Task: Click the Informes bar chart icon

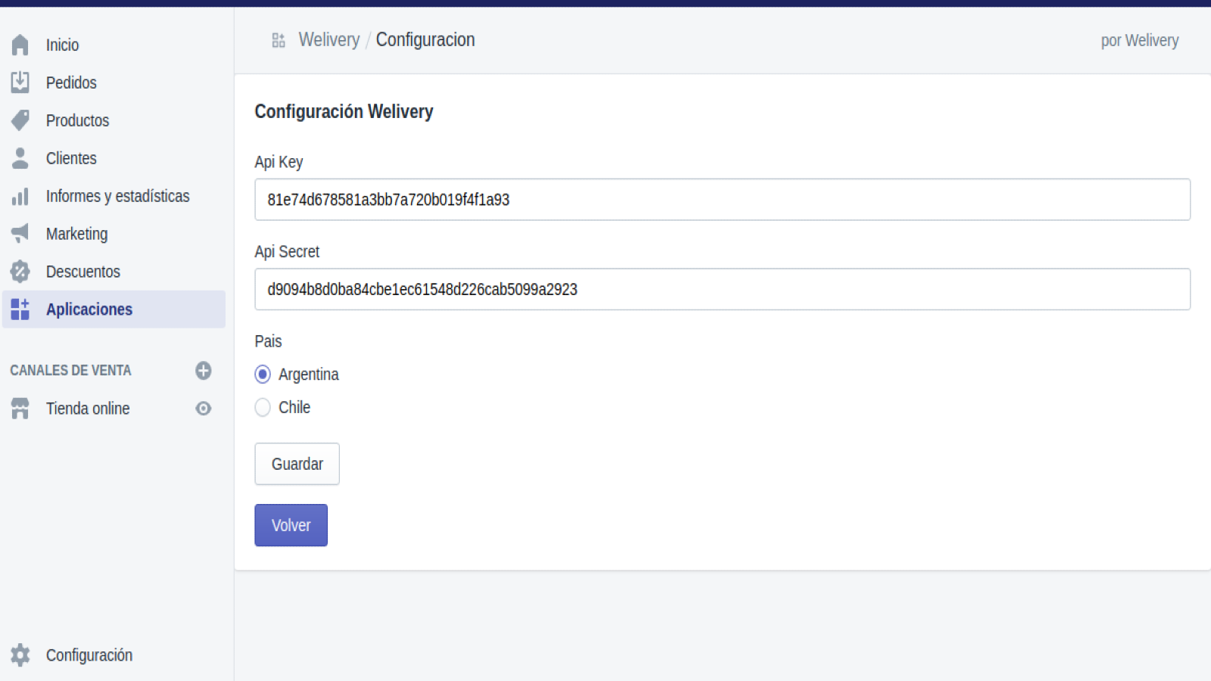Action: coord(20,197)
